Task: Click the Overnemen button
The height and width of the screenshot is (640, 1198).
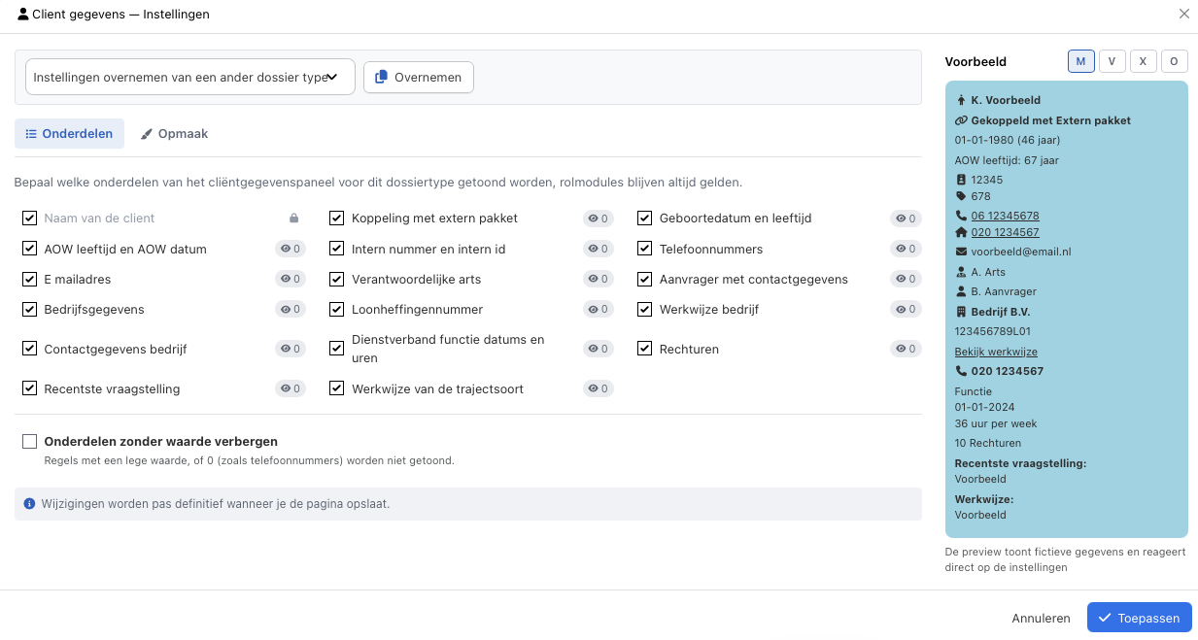Action: click(x=419, y=78)
